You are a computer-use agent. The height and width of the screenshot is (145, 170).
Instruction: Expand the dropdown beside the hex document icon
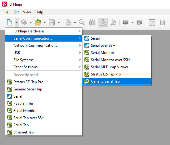tap(75, 22)
